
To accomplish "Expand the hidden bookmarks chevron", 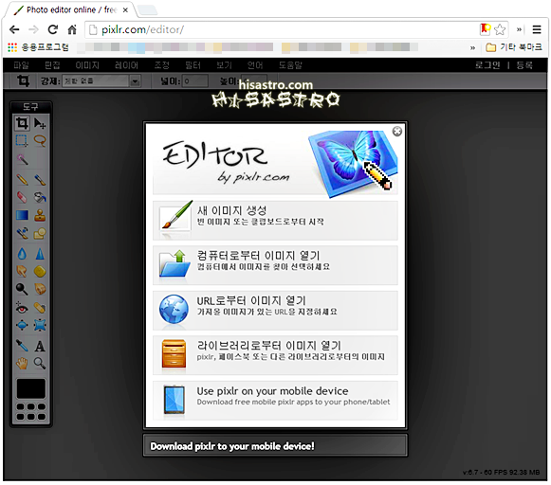I will click(x=472, y=47).
